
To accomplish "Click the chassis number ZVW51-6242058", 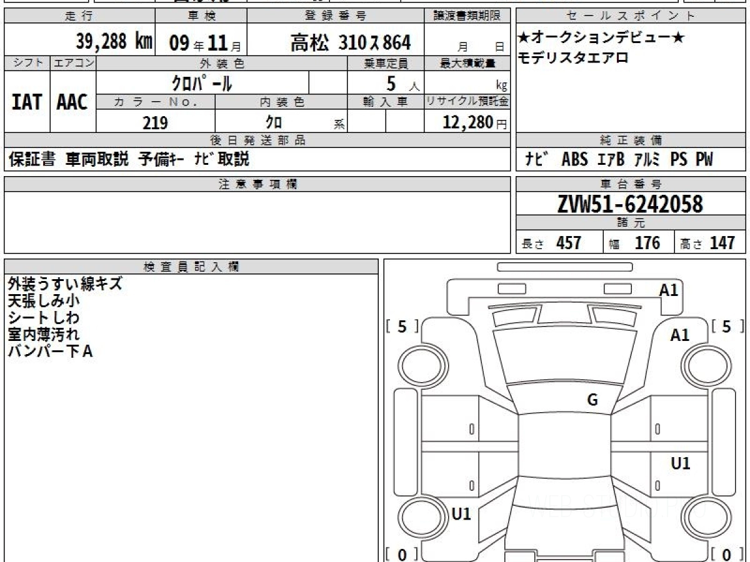I will coord(630,204).
